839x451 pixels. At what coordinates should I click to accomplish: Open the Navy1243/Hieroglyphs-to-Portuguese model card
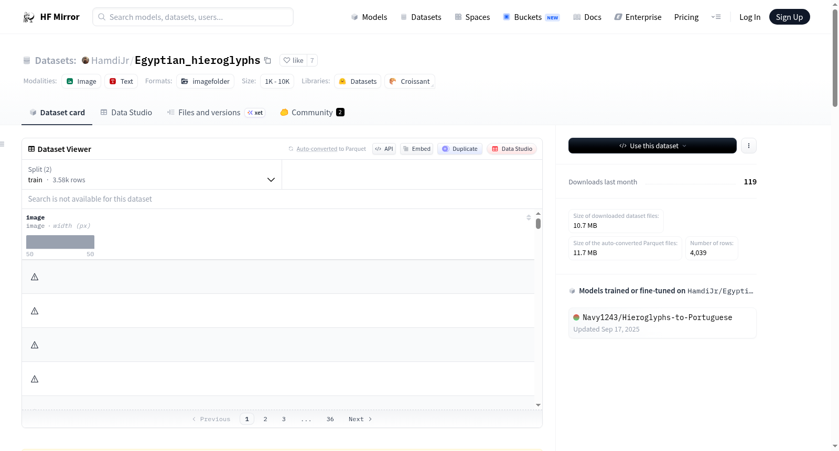tap(662, 323)
